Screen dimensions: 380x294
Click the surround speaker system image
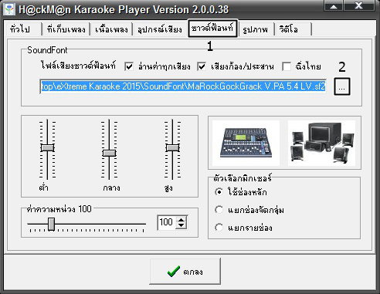(321, 143)
